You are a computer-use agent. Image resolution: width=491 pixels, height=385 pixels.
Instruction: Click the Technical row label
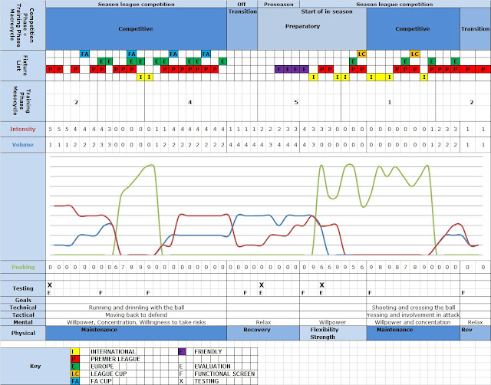(23, 308)
